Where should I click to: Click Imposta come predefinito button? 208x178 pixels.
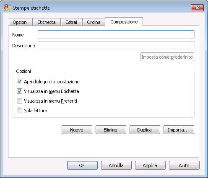(x=167, y=57)
